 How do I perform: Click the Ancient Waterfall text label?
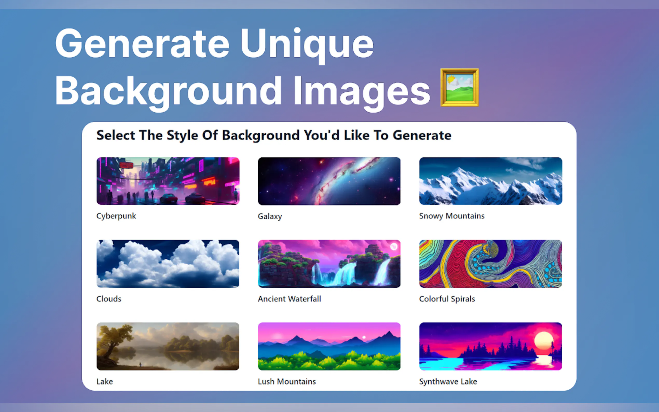[289, 299]
